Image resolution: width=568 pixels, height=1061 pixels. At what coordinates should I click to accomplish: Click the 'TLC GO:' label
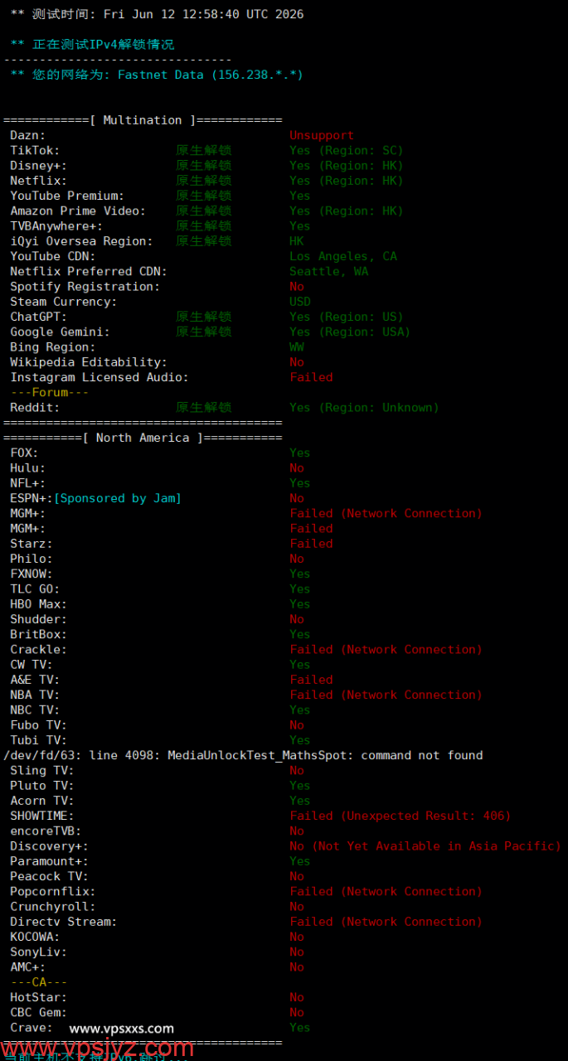pyautogui.click(x=35, y=589)
